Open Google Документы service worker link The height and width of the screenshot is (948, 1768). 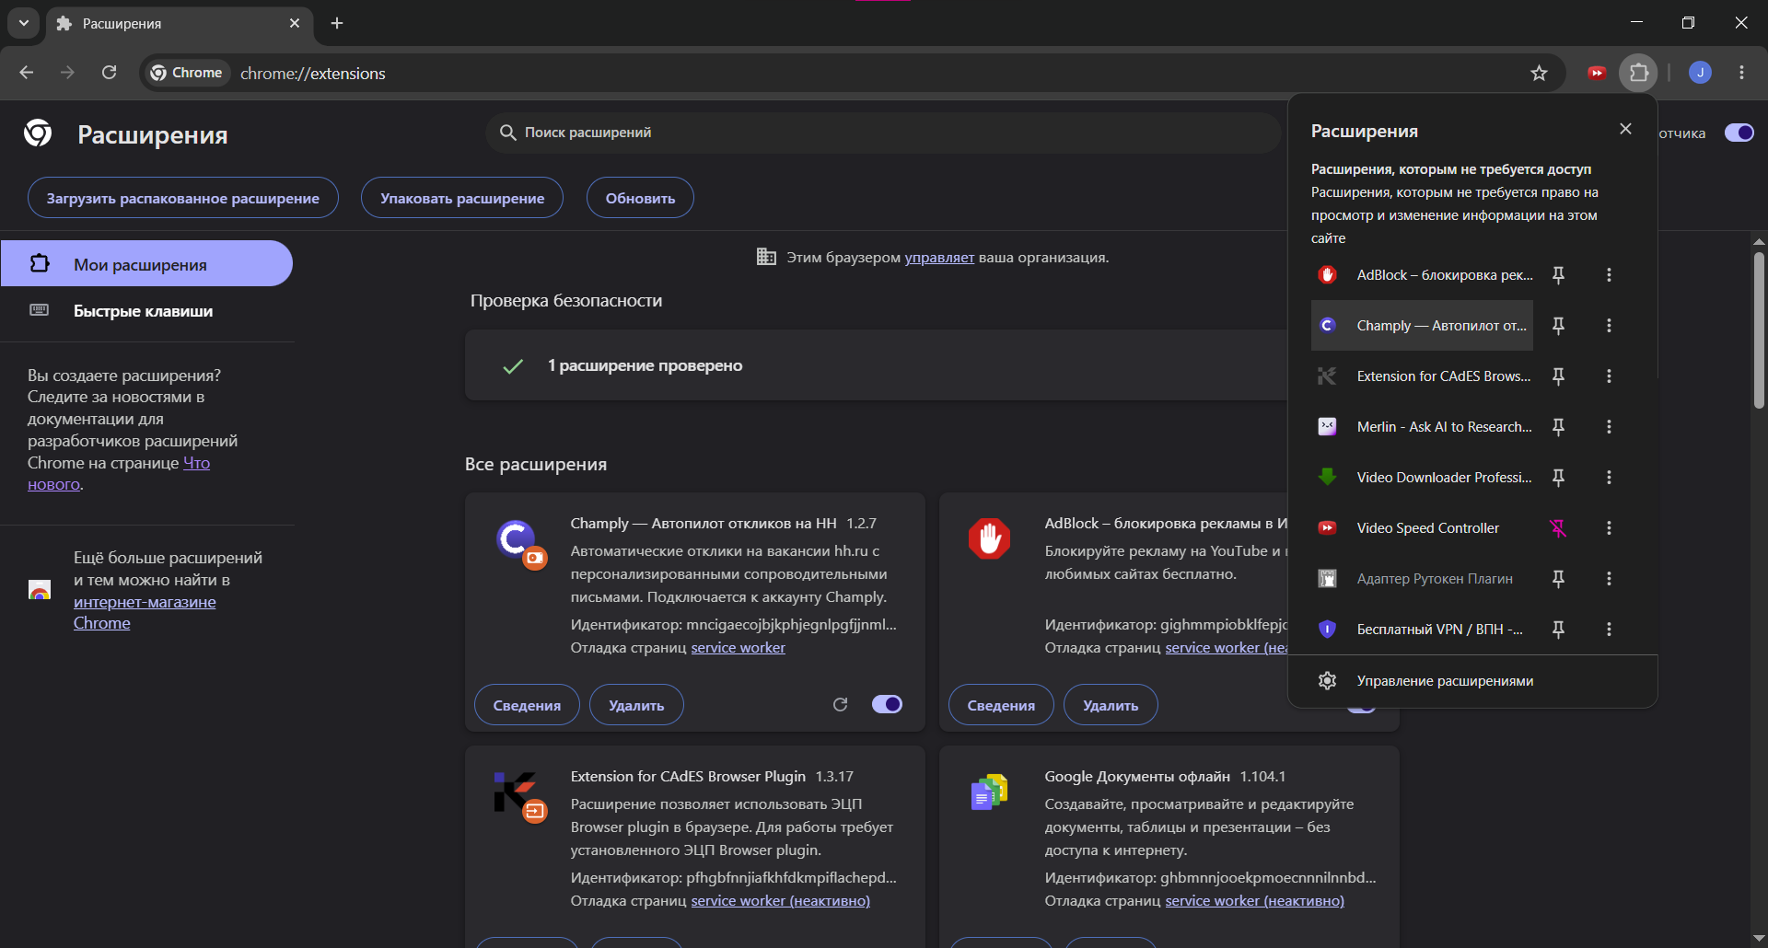pos(1254,901)
